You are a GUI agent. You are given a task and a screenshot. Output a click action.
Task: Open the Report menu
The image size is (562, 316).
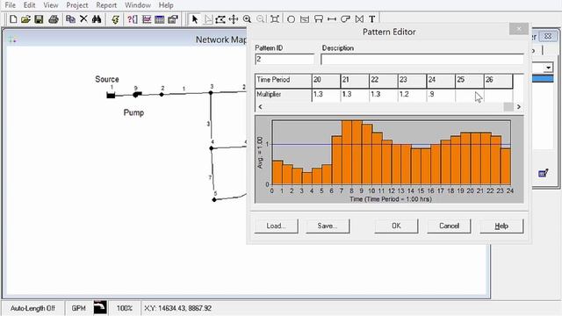click(x=106, y=5)
